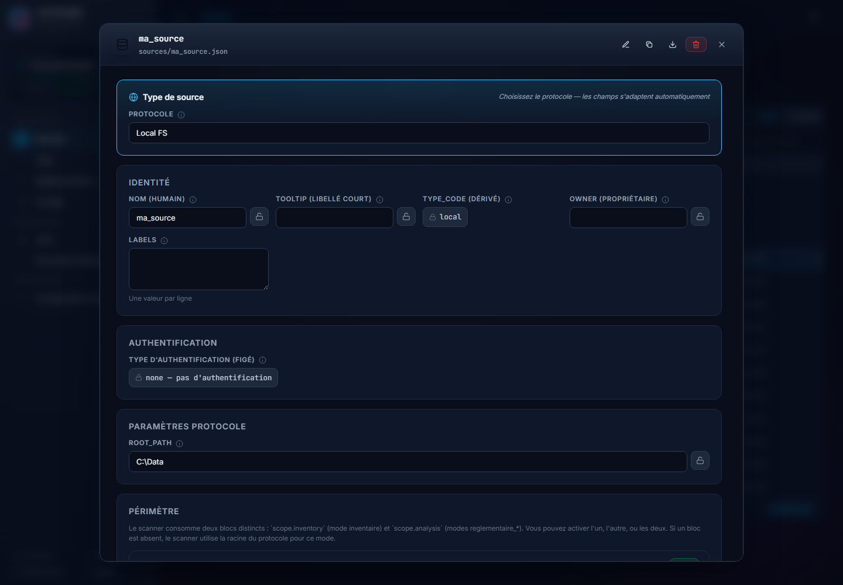Click the duplicate copy icon in header

(x=649, y=44)
